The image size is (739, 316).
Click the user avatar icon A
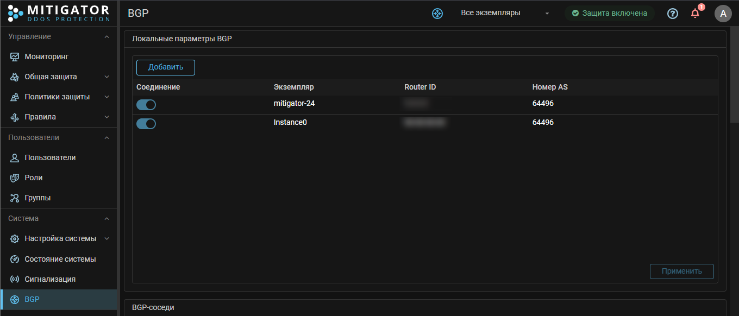click(723, 14)
